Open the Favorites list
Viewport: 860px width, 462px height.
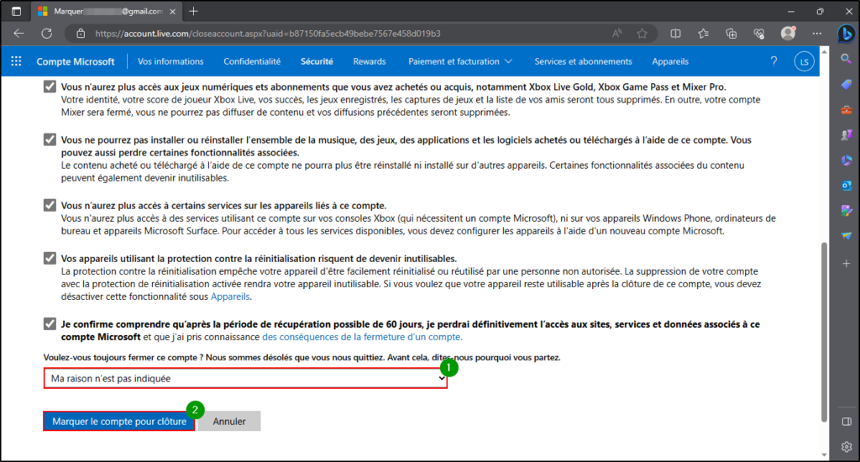703,34
